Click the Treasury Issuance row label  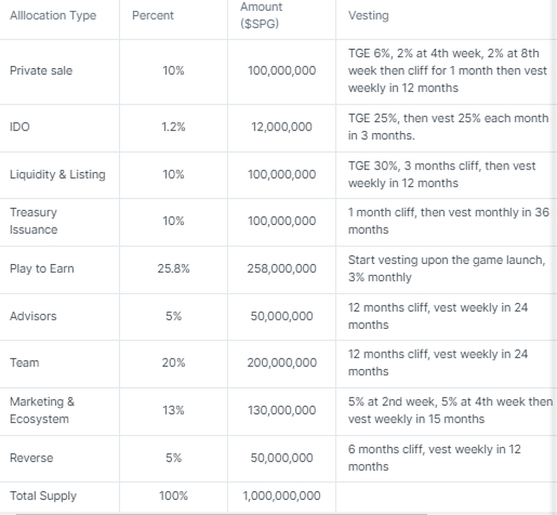pyautogui.click(x=33, y=221)
